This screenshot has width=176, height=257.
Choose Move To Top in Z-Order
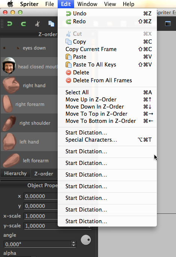107,114
